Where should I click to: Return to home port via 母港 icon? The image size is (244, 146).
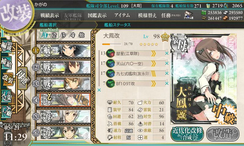pyautogui.click(x=22, y=78)
